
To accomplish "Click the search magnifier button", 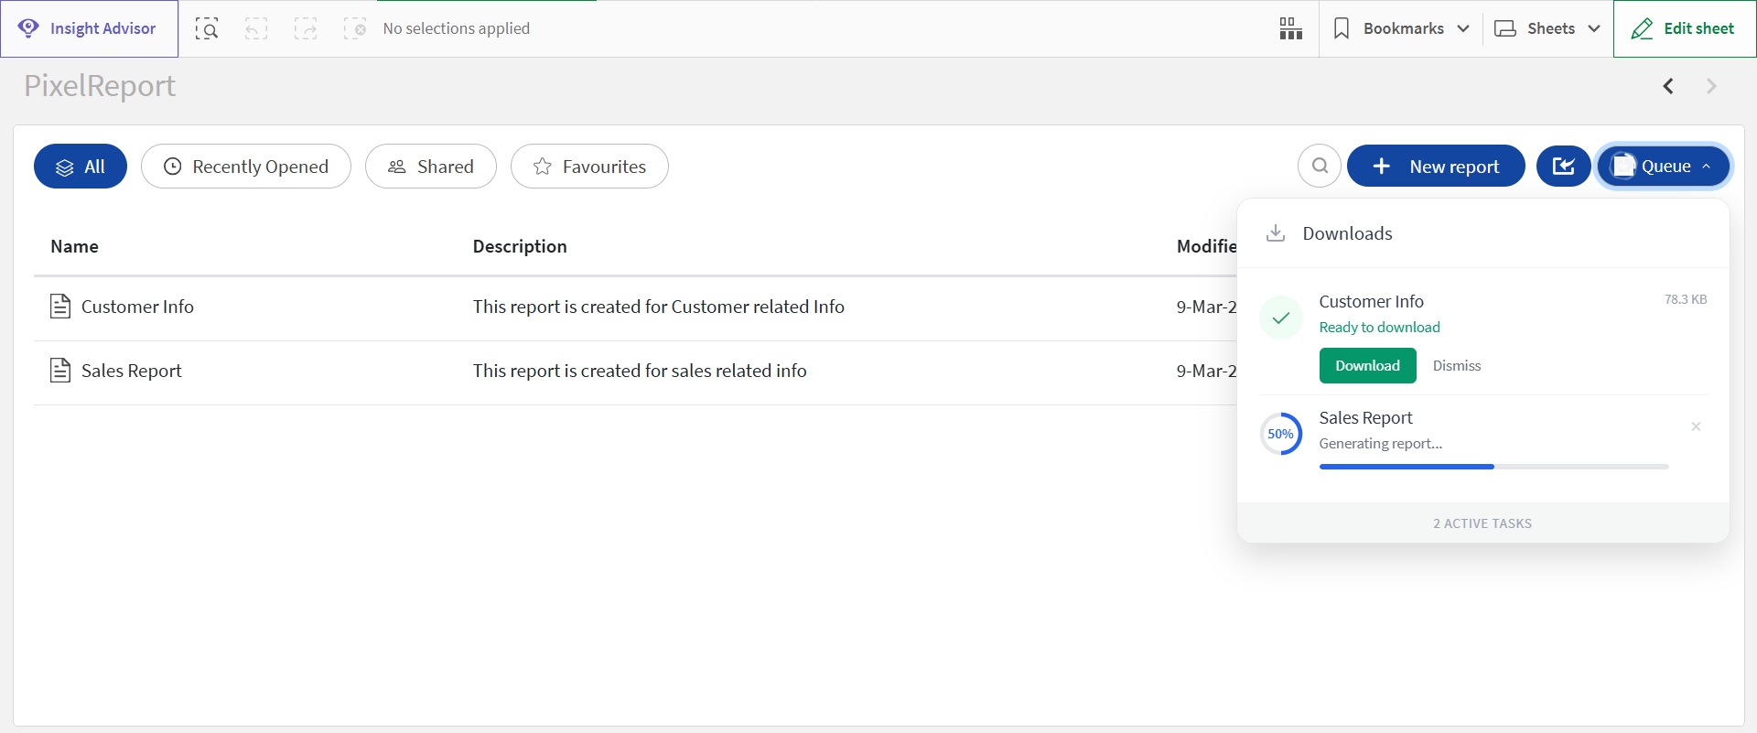I will pos(1320,167).
